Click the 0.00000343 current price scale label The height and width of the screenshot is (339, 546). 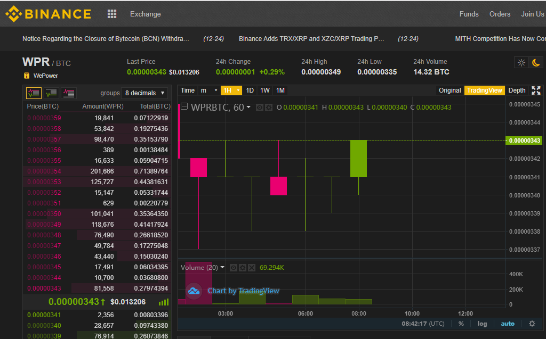(x=524, y=140)
